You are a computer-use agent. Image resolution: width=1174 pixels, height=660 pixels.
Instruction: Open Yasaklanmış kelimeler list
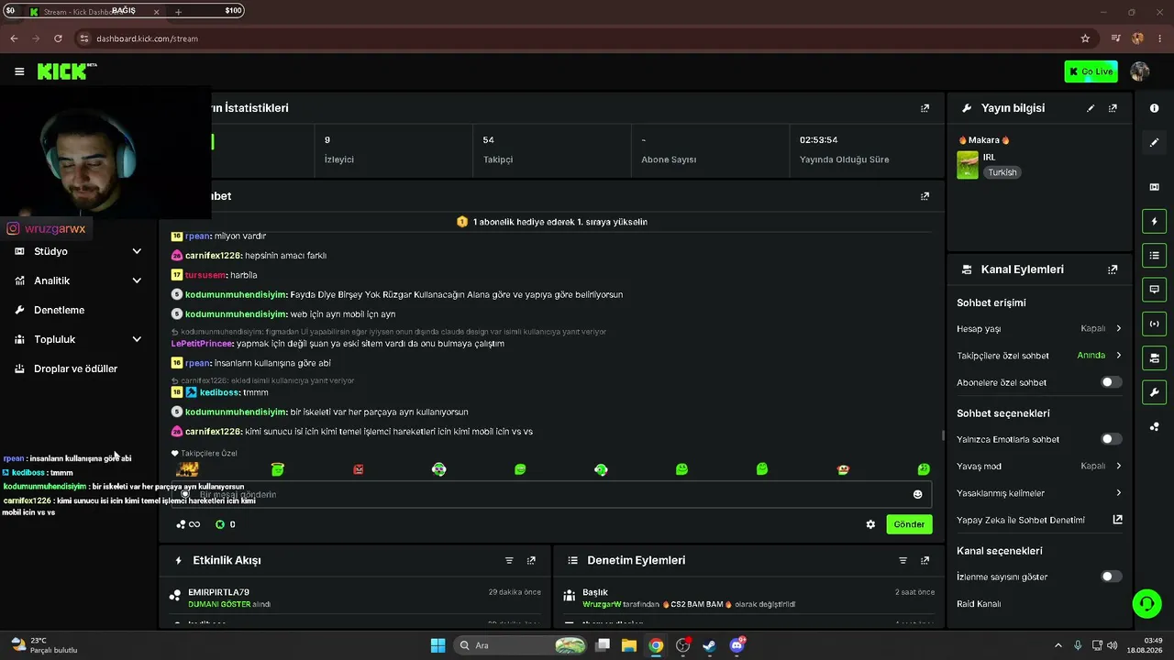[x=1038, y=493]
